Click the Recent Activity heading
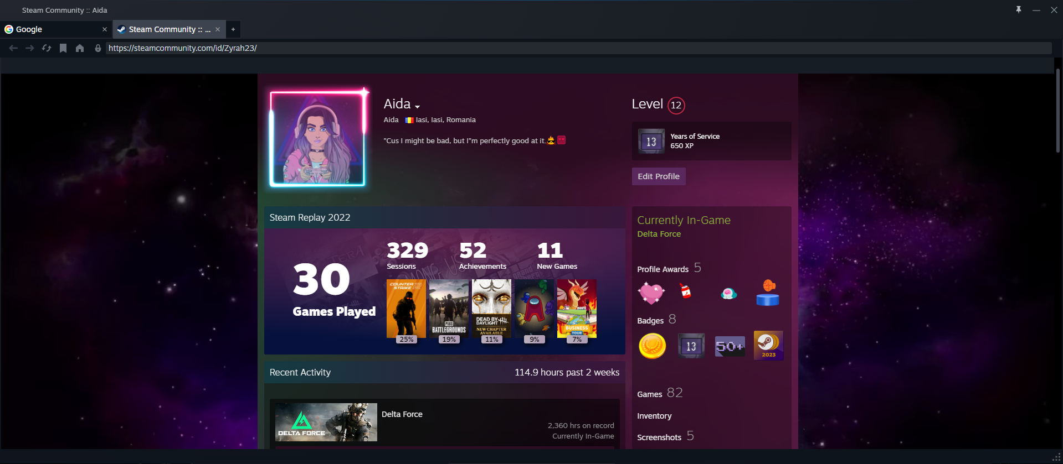The image size is (1063, 464). (x=300, y=372)
